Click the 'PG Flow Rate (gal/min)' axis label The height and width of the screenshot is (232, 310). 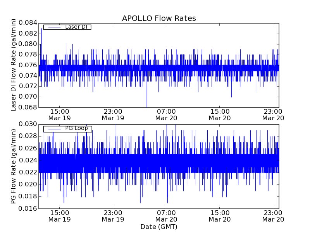click(x=13, y=166)
